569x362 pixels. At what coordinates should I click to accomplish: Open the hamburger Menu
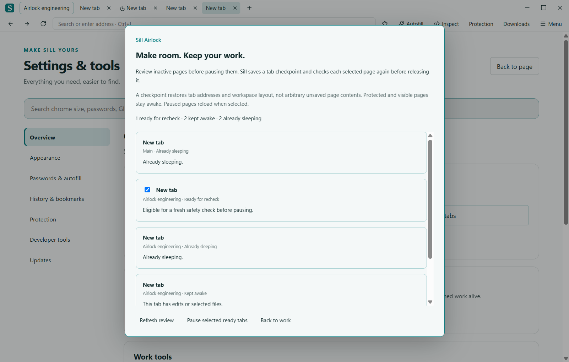click(x=551, y=24)
